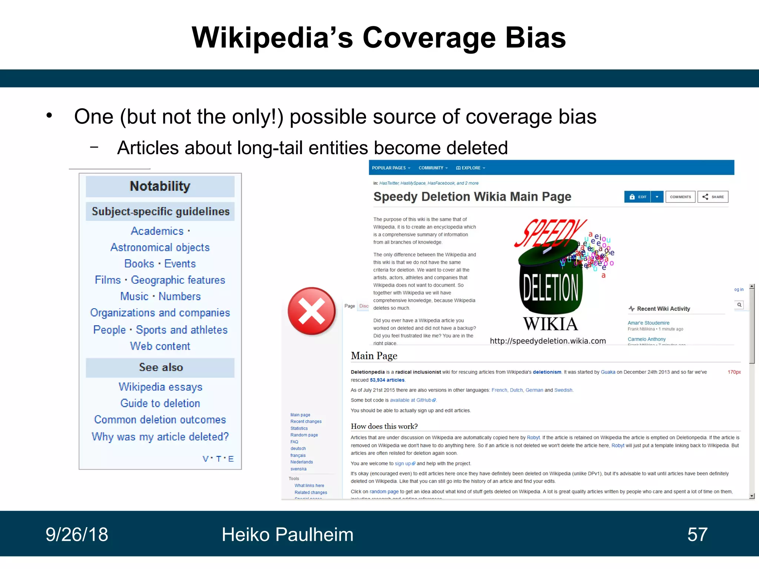Open 'available at GitHub' link
The height and width of the screenshot is (569, 759).
[413, 400]
